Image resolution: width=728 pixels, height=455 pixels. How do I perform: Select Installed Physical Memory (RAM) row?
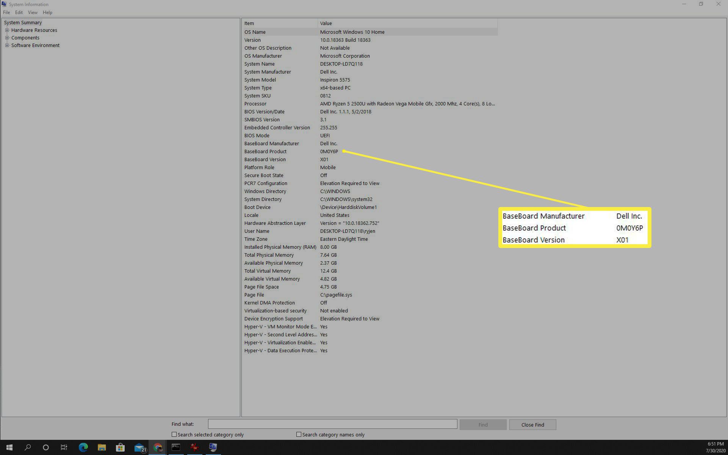click(370, 247)
